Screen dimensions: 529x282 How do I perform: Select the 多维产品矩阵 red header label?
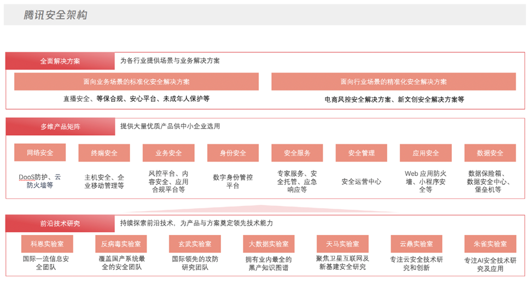[60, 126]
